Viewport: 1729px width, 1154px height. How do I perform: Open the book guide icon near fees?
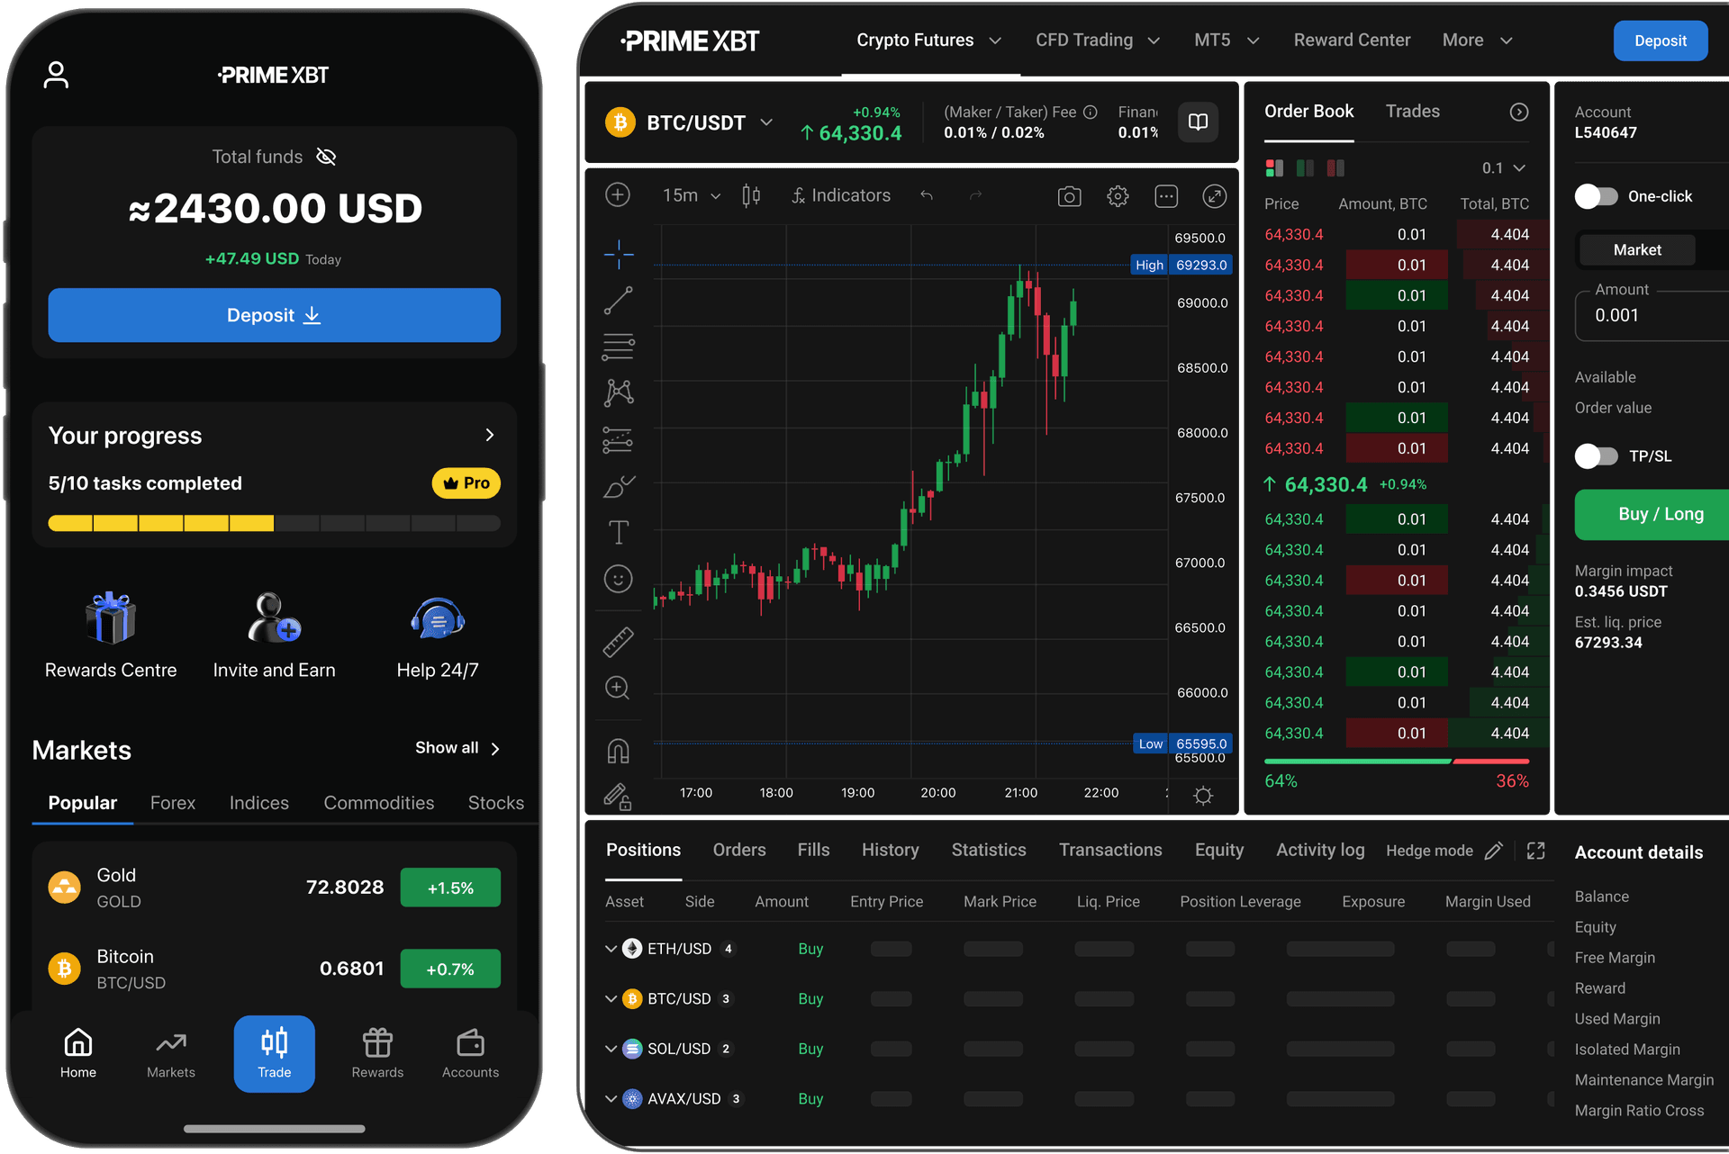pos(1198,122)
